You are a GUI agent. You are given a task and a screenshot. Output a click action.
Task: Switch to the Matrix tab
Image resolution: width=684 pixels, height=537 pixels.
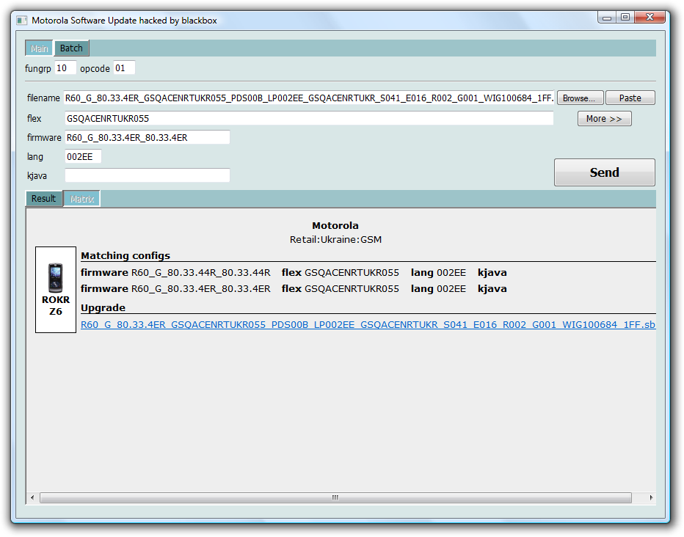pyautogui.click(x=82, y=199)
